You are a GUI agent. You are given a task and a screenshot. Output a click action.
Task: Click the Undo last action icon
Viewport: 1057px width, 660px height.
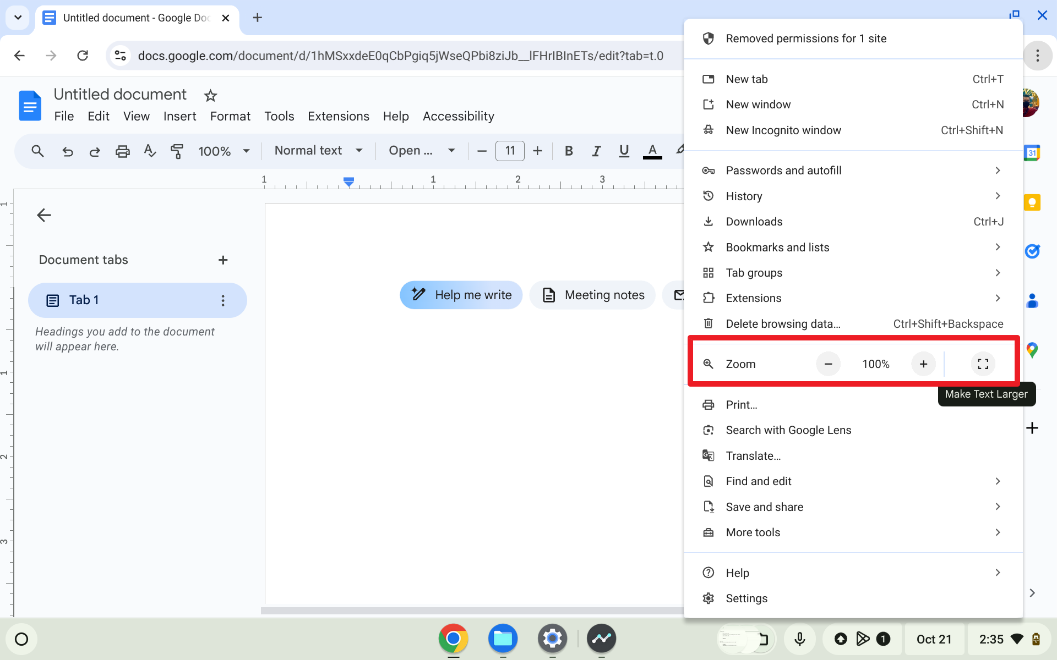click(67, 151)
